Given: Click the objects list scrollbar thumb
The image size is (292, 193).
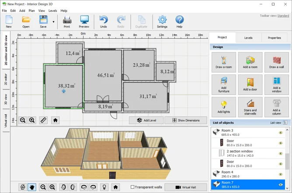Looking at the screenshot, I should coord(287,161).
